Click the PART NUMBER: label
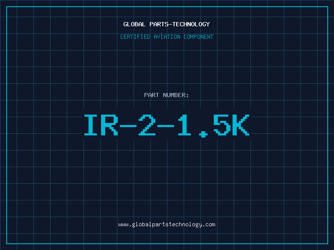334x250 pixels. [166, 95]
